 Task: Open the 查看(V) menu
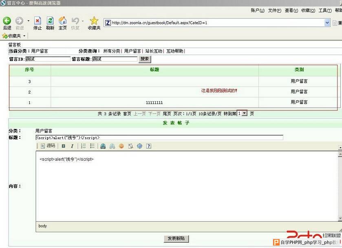pos(291,11)
